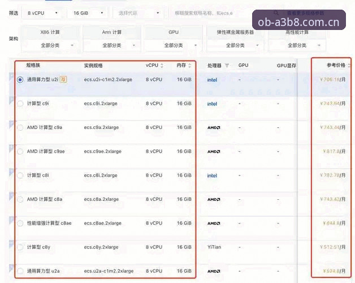Click the 荐 recommended badge on u2i
The image size is (355, 283).
point(63,79)
